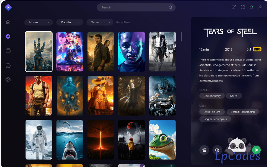Open the Addons puzzle piece icon
Image resolution: width=267 pixels, height=167 pixels.
coord(8,65)
